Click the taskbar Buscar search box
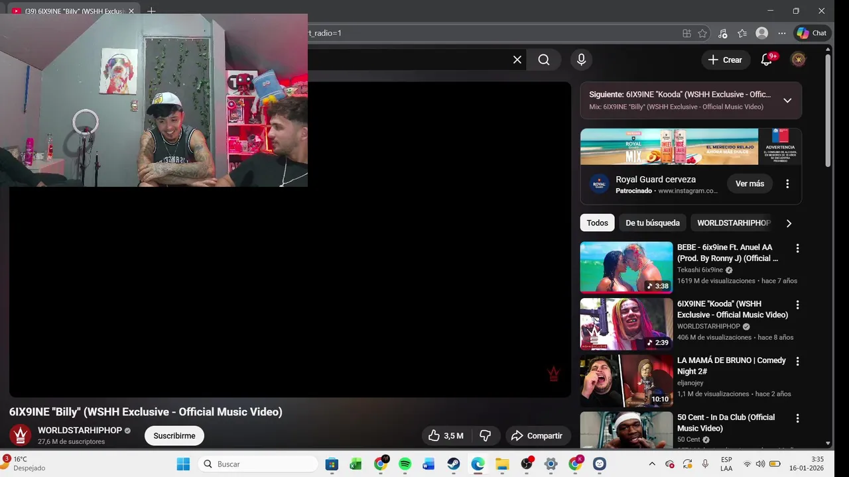 click(257, 464)
